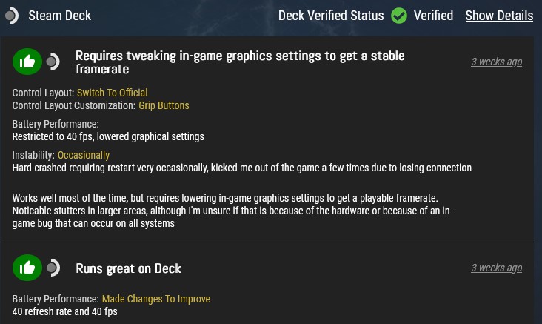Click the 'Grip Buttons' customization link
Screen dimensions: 542x324
coord(164,106)
